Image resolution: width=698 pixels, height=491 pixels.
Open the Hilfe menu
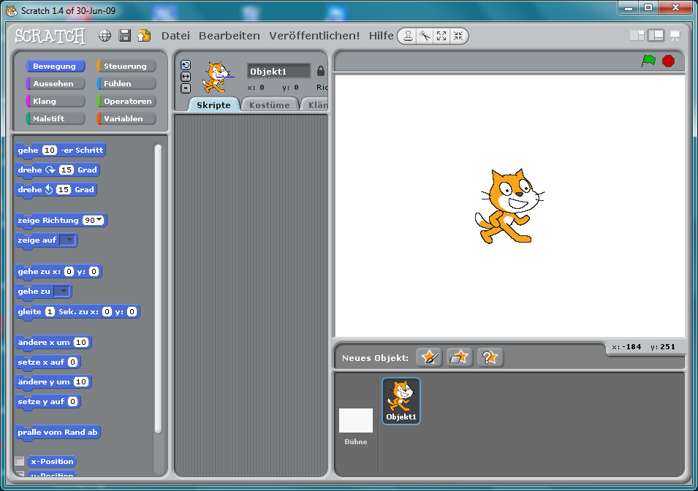pos(381,36)
